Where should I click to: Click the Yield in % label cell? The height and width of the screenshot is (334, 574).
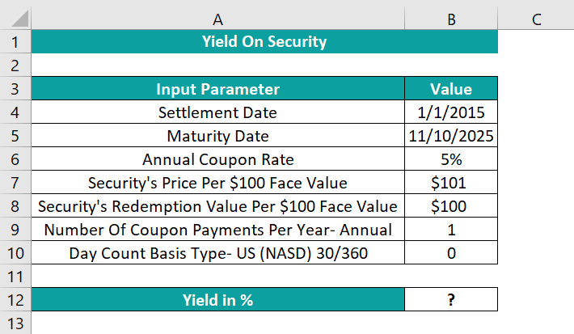click(218, 300)
